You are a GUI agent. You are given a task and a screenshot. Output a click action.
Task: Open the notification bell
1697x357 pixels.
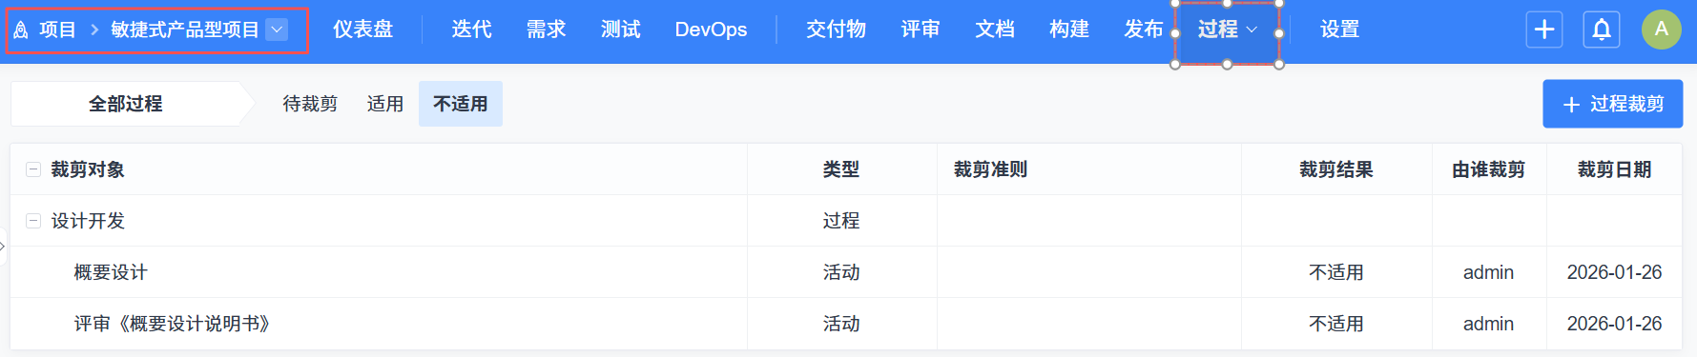pos(1603,30)
